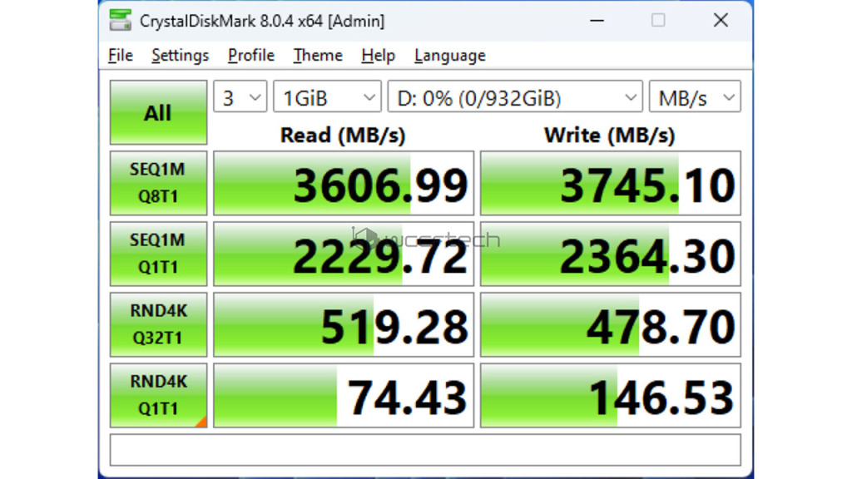Start the RND4K Q1T1 test
The height and width of the screenshot is (479, 852).
(158, 395)
